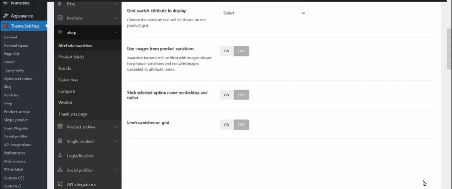Click the page vertical scrollbar
452x189 pixels.
(x=448, y=50)
